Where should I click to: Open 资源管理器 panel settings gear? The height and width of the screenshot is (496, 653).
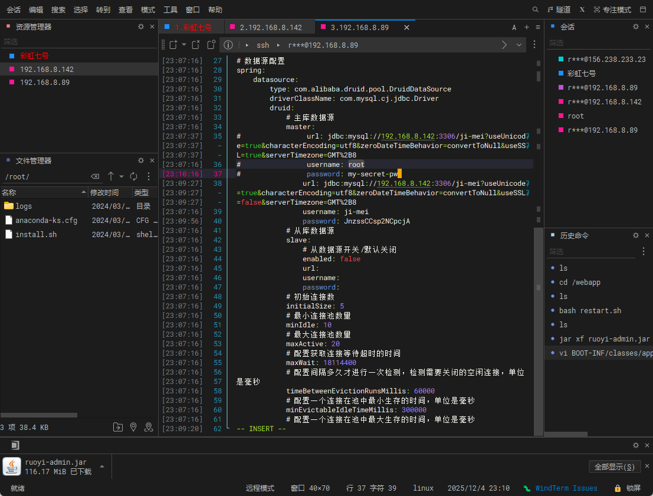click(x=141, y=27)
